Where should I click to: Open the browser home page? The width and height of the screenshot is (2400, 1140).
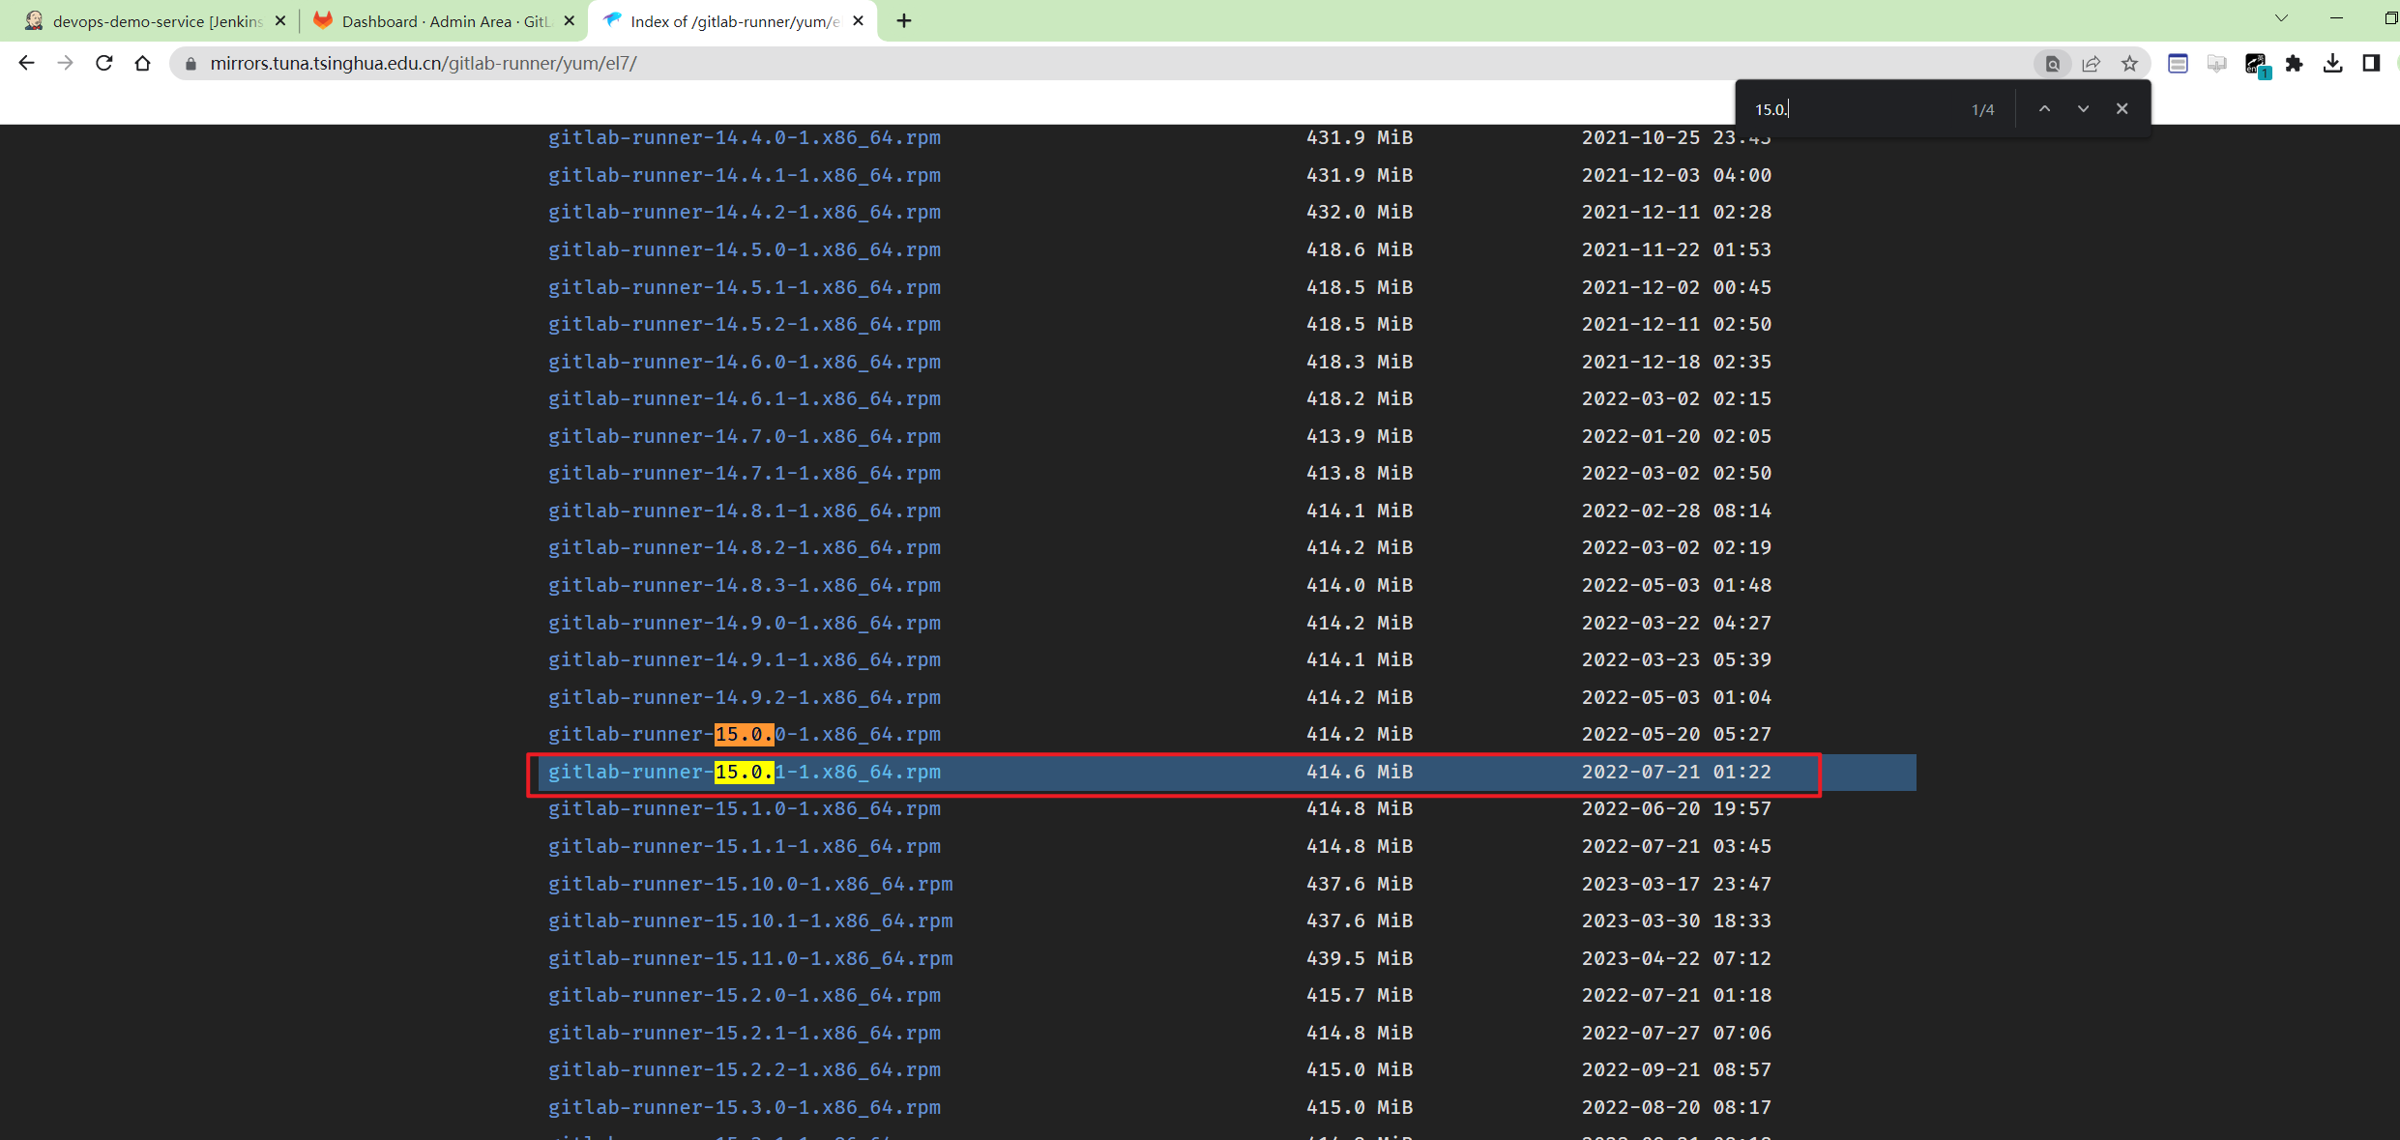(x=142, y=63)
